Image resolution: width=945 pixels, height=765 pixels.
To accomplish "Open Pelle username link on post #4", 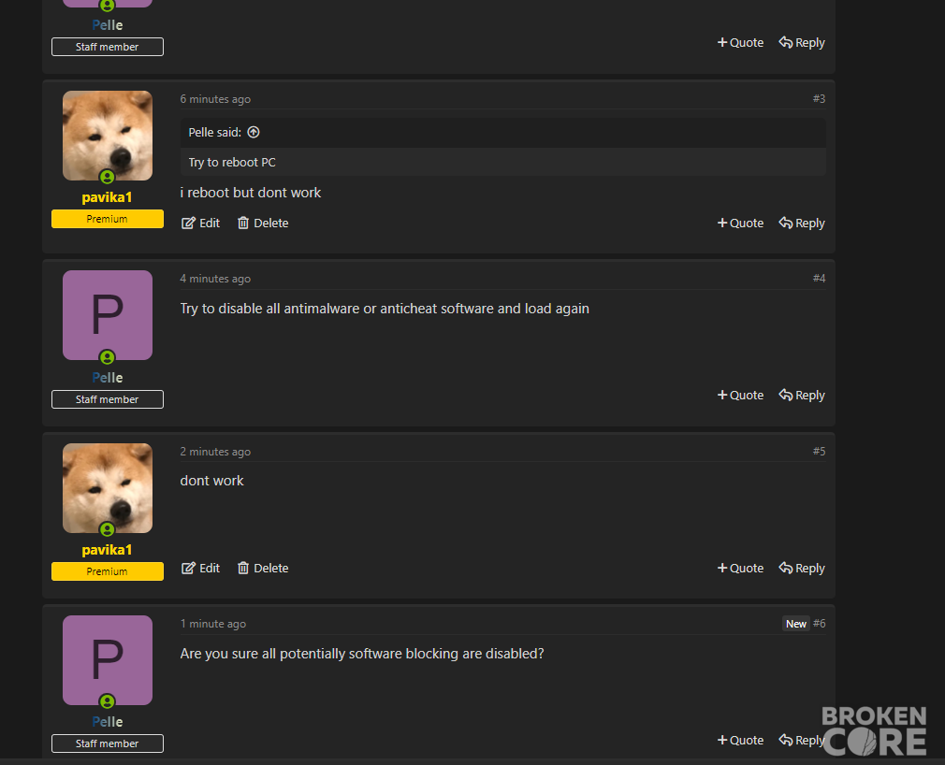I will pyautogui.click(x=108, y=378).
